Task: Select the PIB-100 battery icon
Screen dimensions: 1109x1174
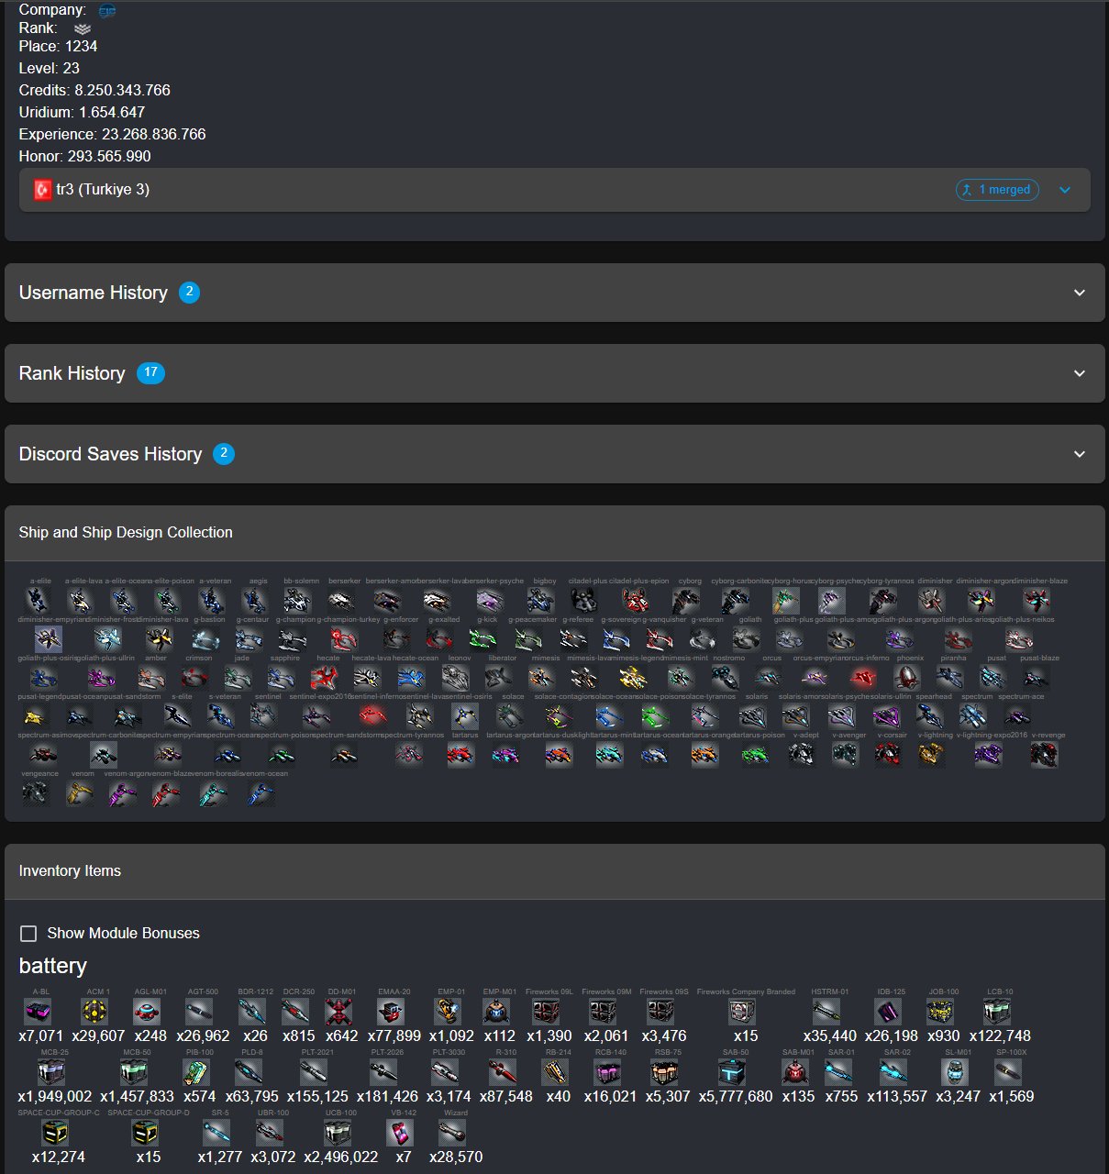Action: click(196, 1072)
